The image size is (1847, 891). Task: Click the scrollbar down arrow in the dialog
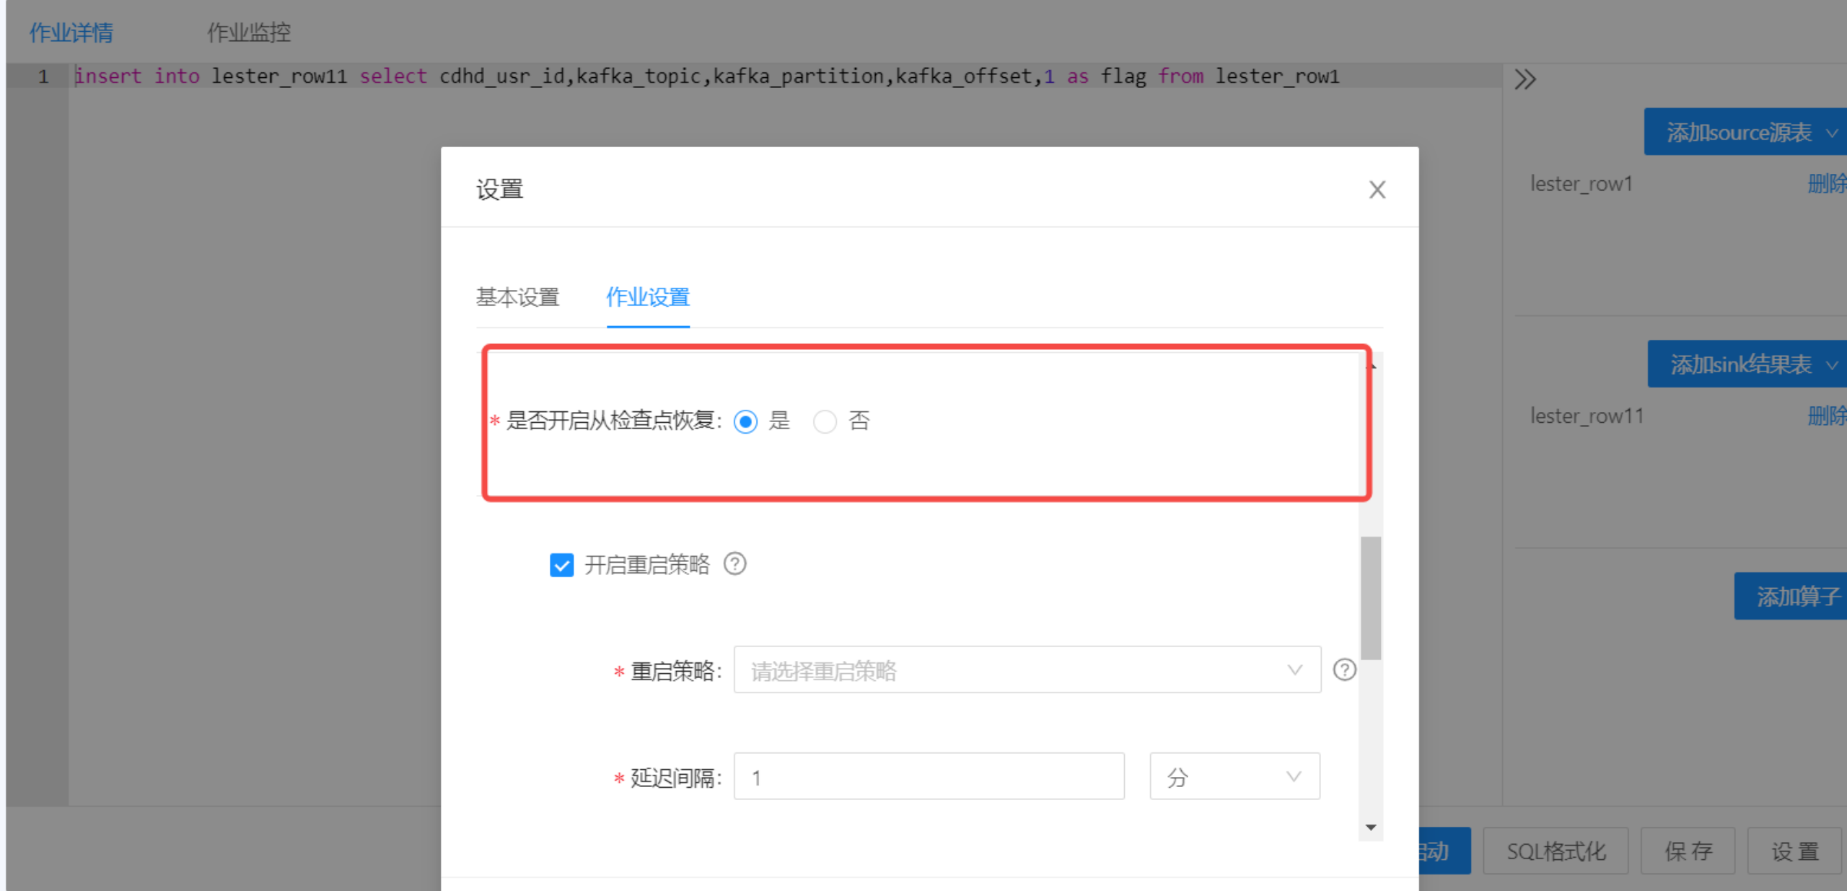point(1371,828)
